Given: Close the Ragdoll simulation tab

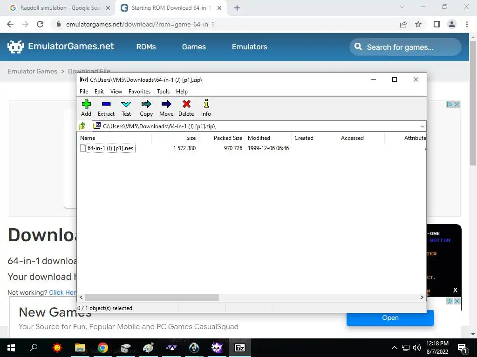Looking at the screenshot, I should 108,8.
